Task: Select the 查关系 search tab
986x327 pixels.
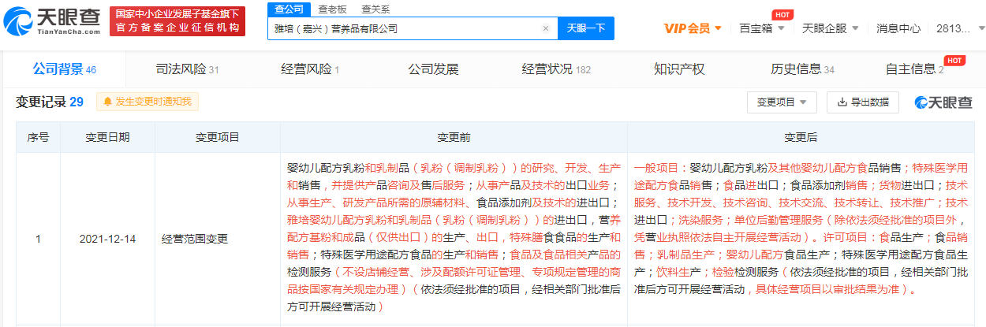Action: click(x=375, y=9)
